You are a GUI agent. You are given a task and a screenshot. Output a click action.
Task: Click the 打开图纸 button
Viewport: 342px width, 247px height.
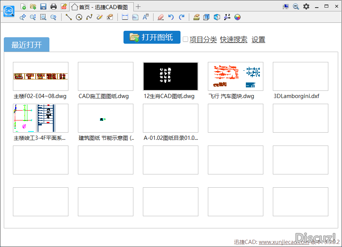tap(152, 37)
